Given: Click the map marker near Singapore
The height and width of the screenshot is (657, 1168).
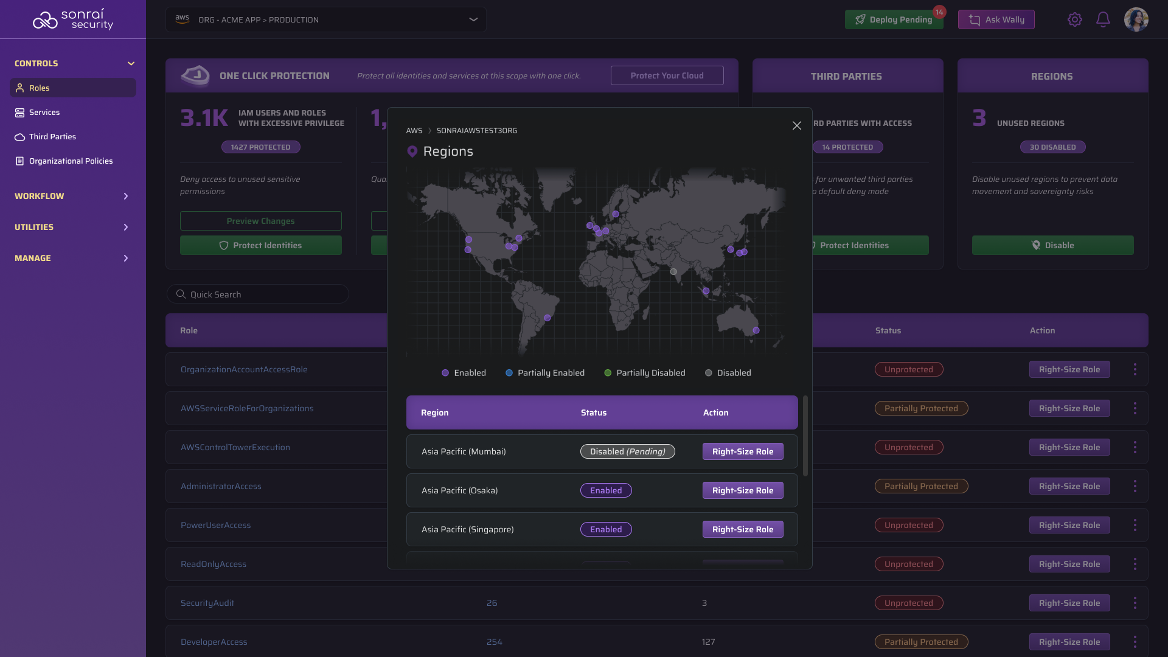Looking at the screenshot, I should pyautogui.click(x=706, y=291).
